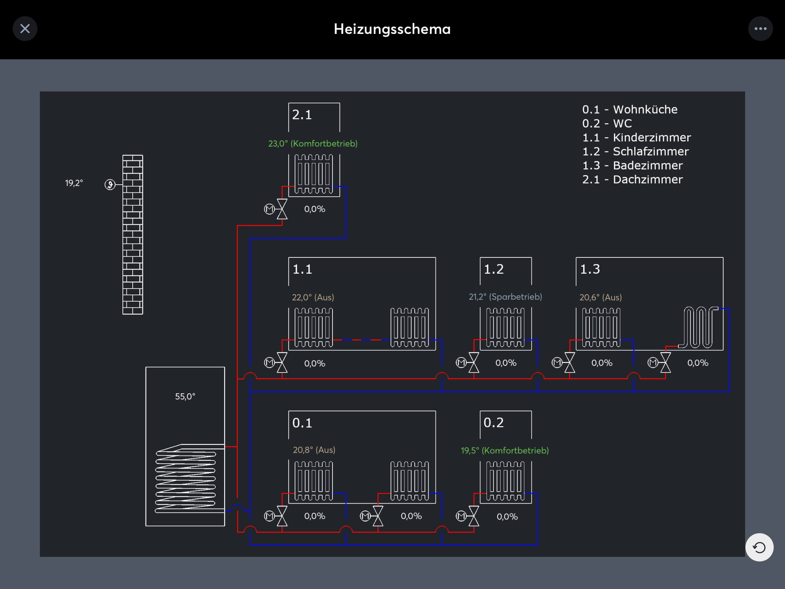Tap the radiator in room 2.1
This screenshot has width=785, height=589.
click(314, 174)
